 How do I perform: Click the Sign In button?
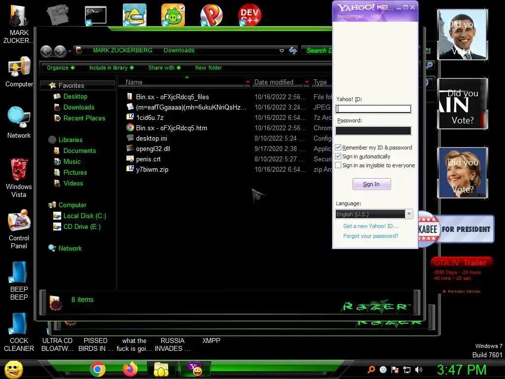(x=371, y=184)
